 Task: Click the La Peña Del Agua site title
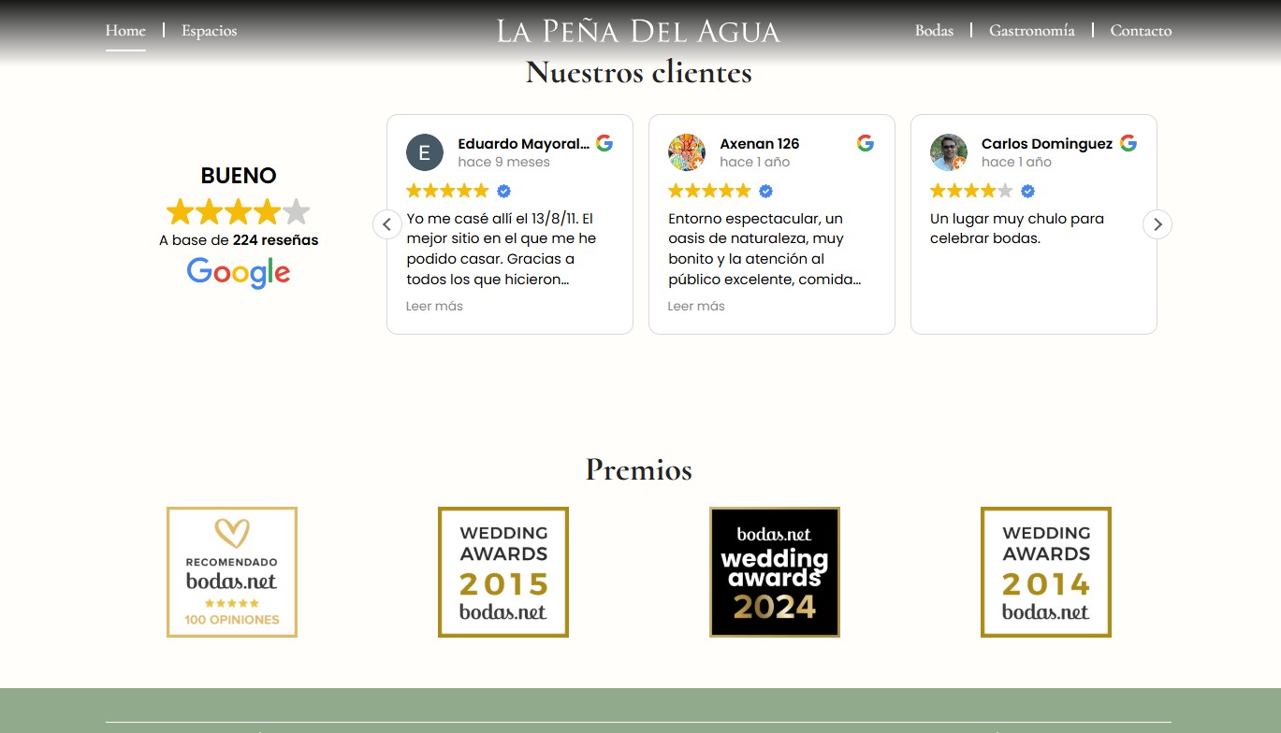click(638, 31)
